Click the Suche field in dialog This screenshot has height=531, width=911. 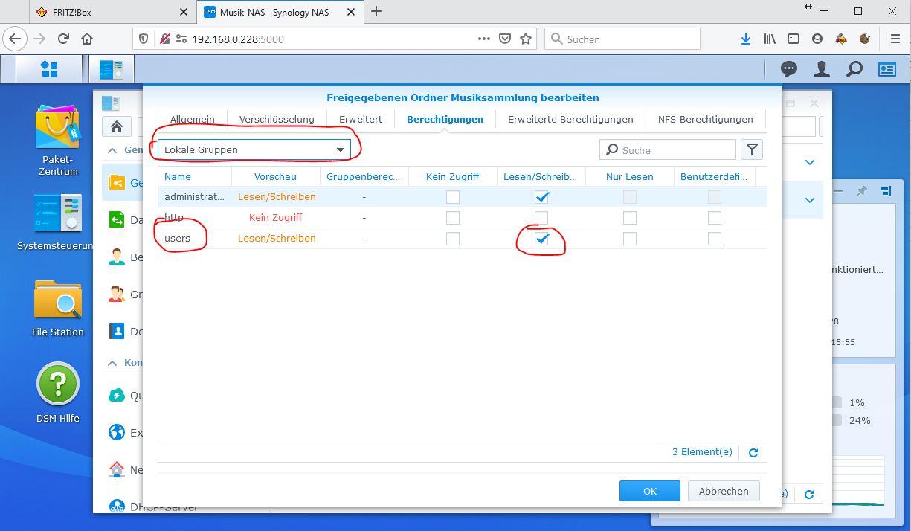point(668,149)
